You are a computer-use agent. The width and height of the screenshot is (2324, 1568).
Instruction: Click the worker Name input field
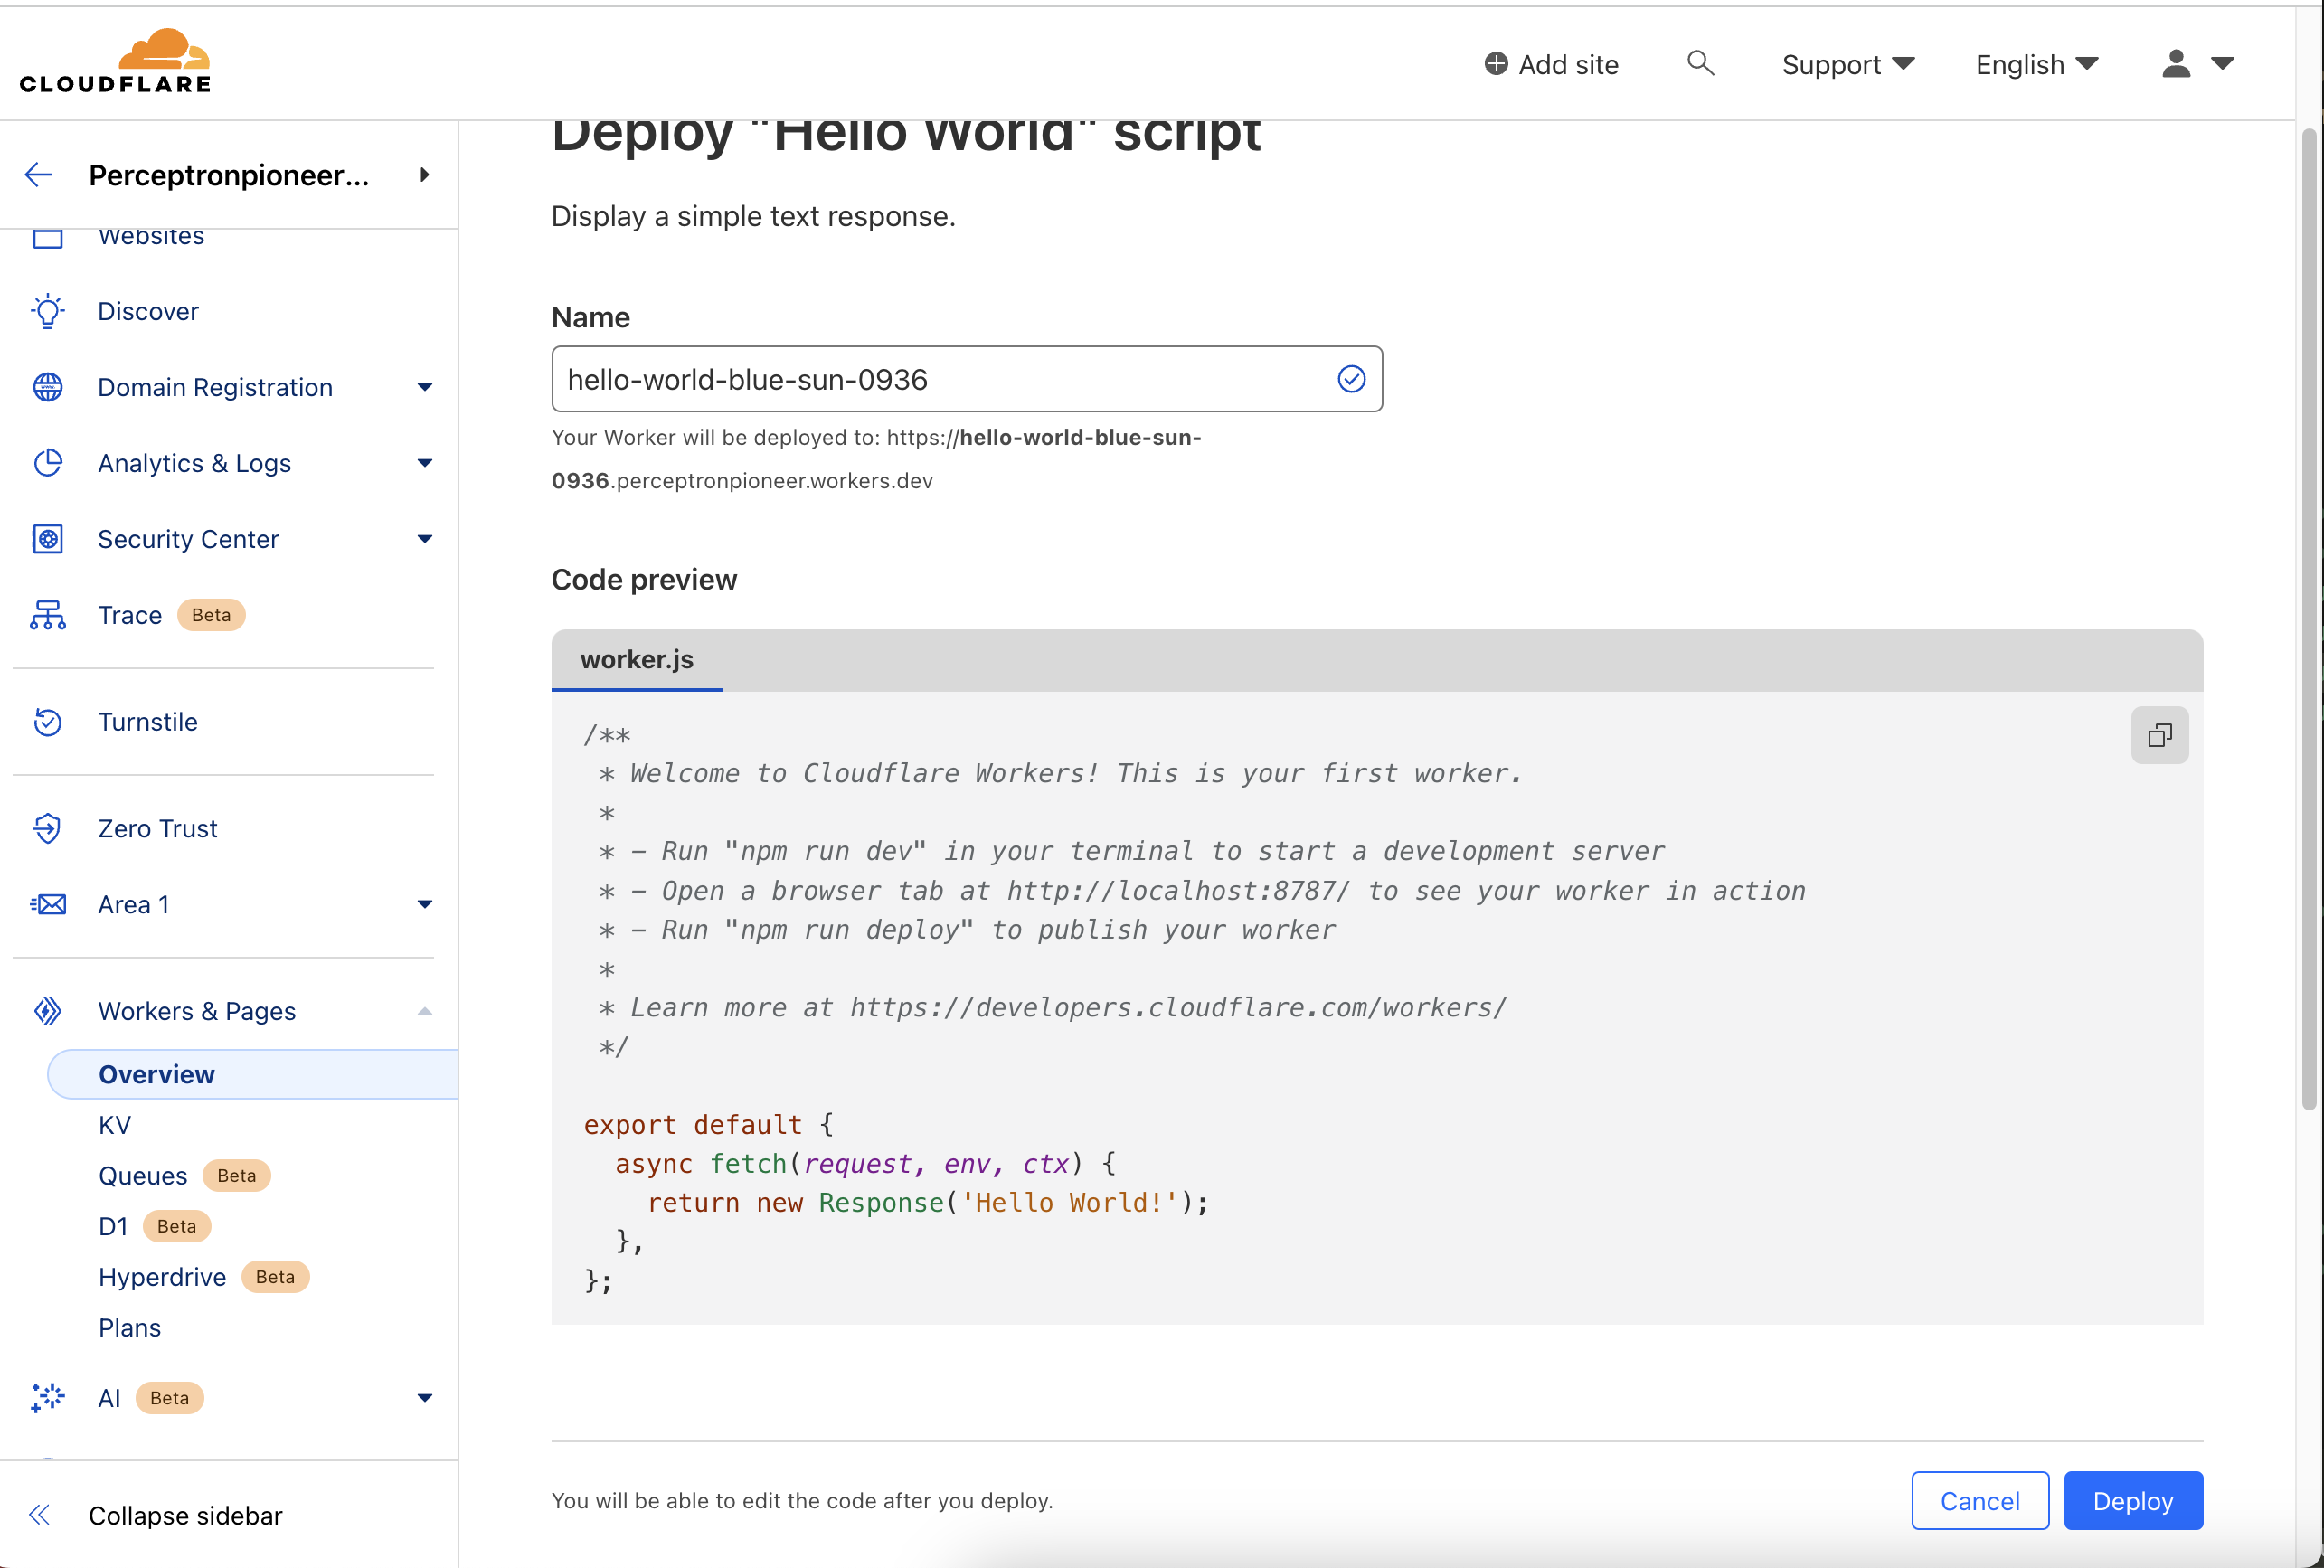click(x=967, y=379)
